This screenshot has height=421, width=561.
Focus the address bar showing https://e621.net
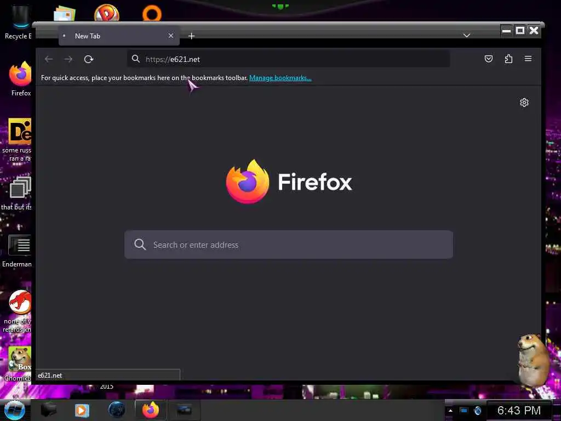click(288, 59)
